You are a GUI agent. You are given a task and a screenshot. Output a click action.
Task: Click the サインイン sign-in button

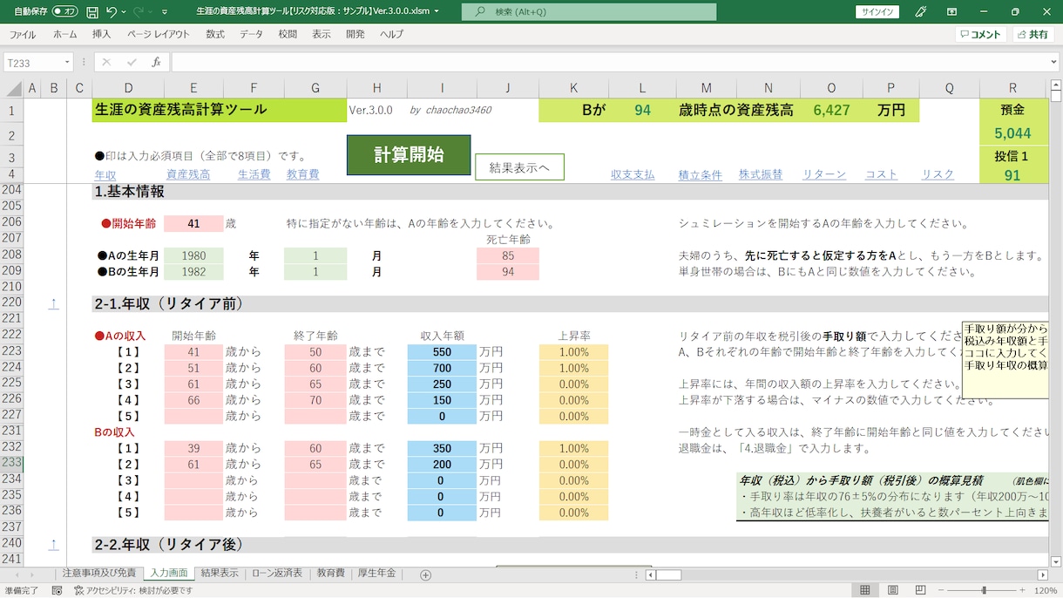pyautogui.click(x=877, y=11)
